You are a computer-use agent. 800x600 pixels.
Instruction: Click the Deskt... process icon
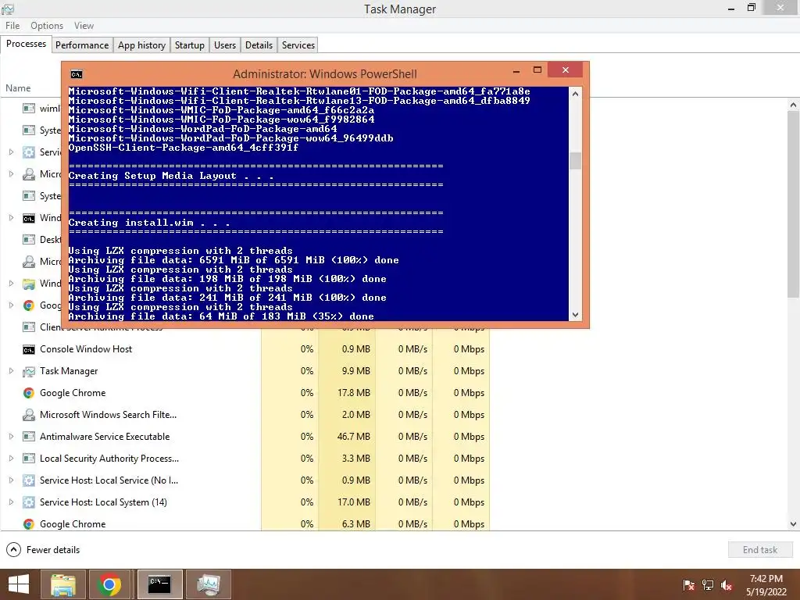29,240
